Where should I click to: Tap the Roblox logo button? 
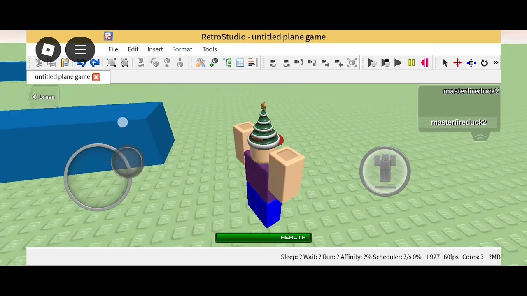coord(48,50)
